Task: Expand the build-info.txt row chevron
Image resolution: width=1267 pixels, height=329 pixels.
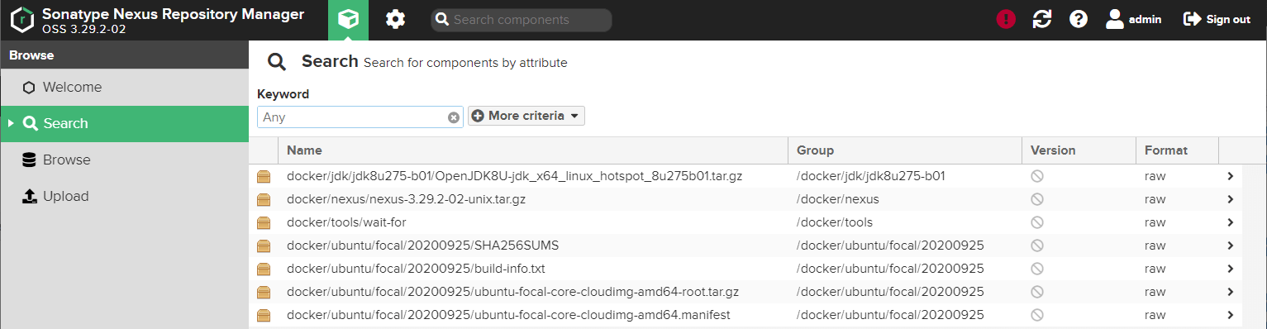Action: pos(1231,269)
